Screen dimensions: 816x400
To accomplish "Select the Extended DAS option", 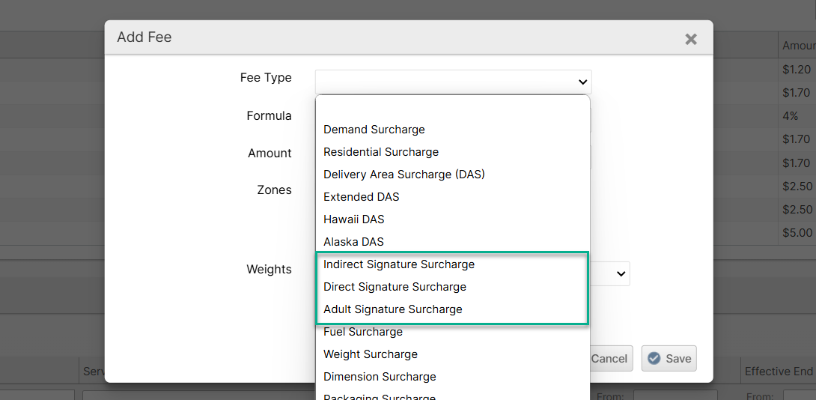I will pyautogui.click(x=362, y=197).
